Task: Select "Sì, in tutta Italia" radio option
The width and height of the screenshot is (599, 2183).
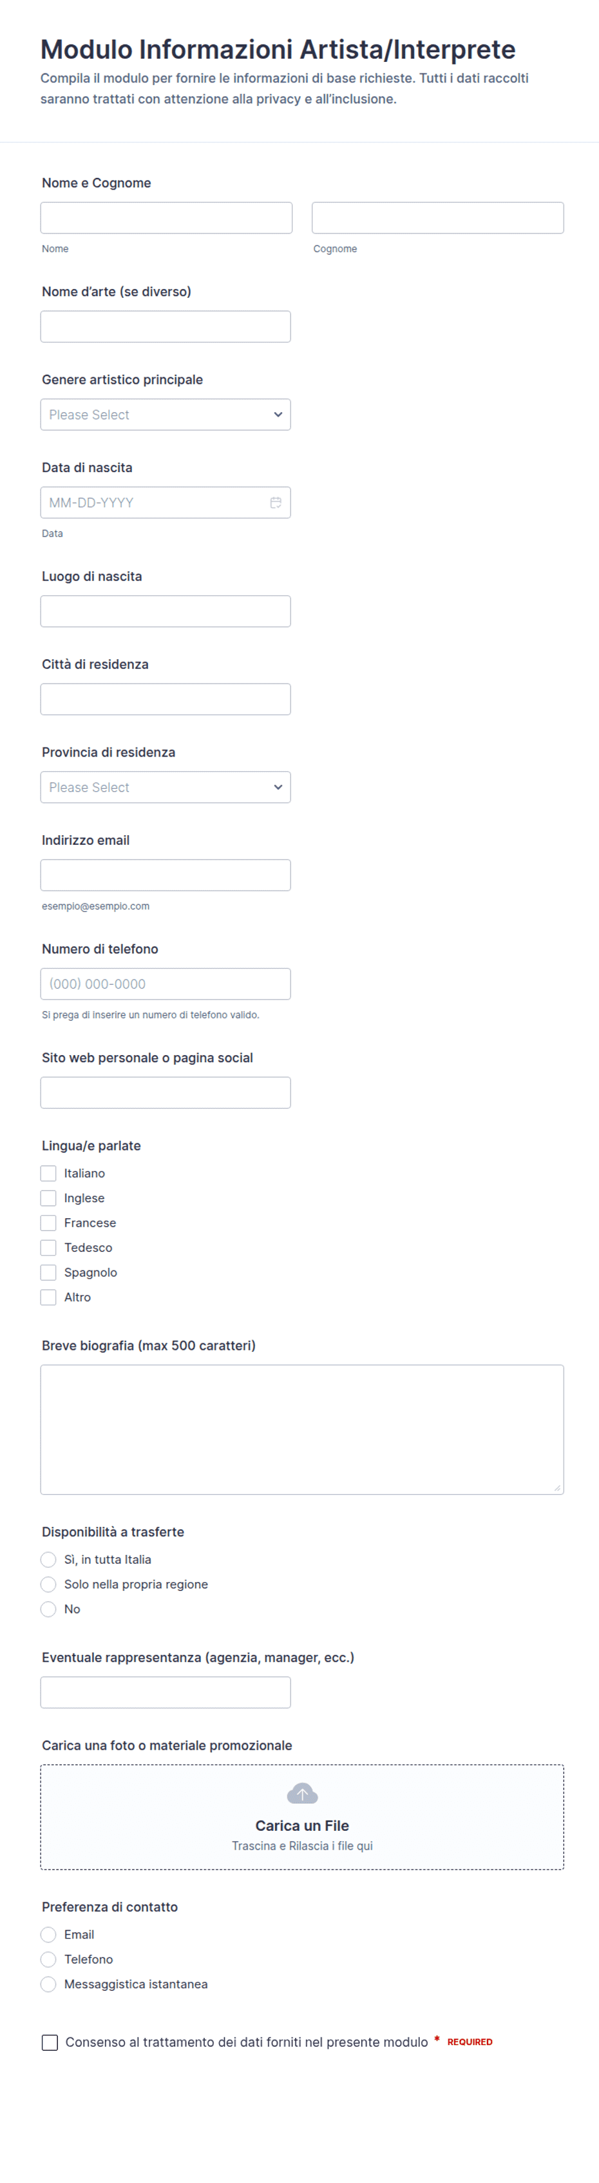Action: click(48, 1560)
